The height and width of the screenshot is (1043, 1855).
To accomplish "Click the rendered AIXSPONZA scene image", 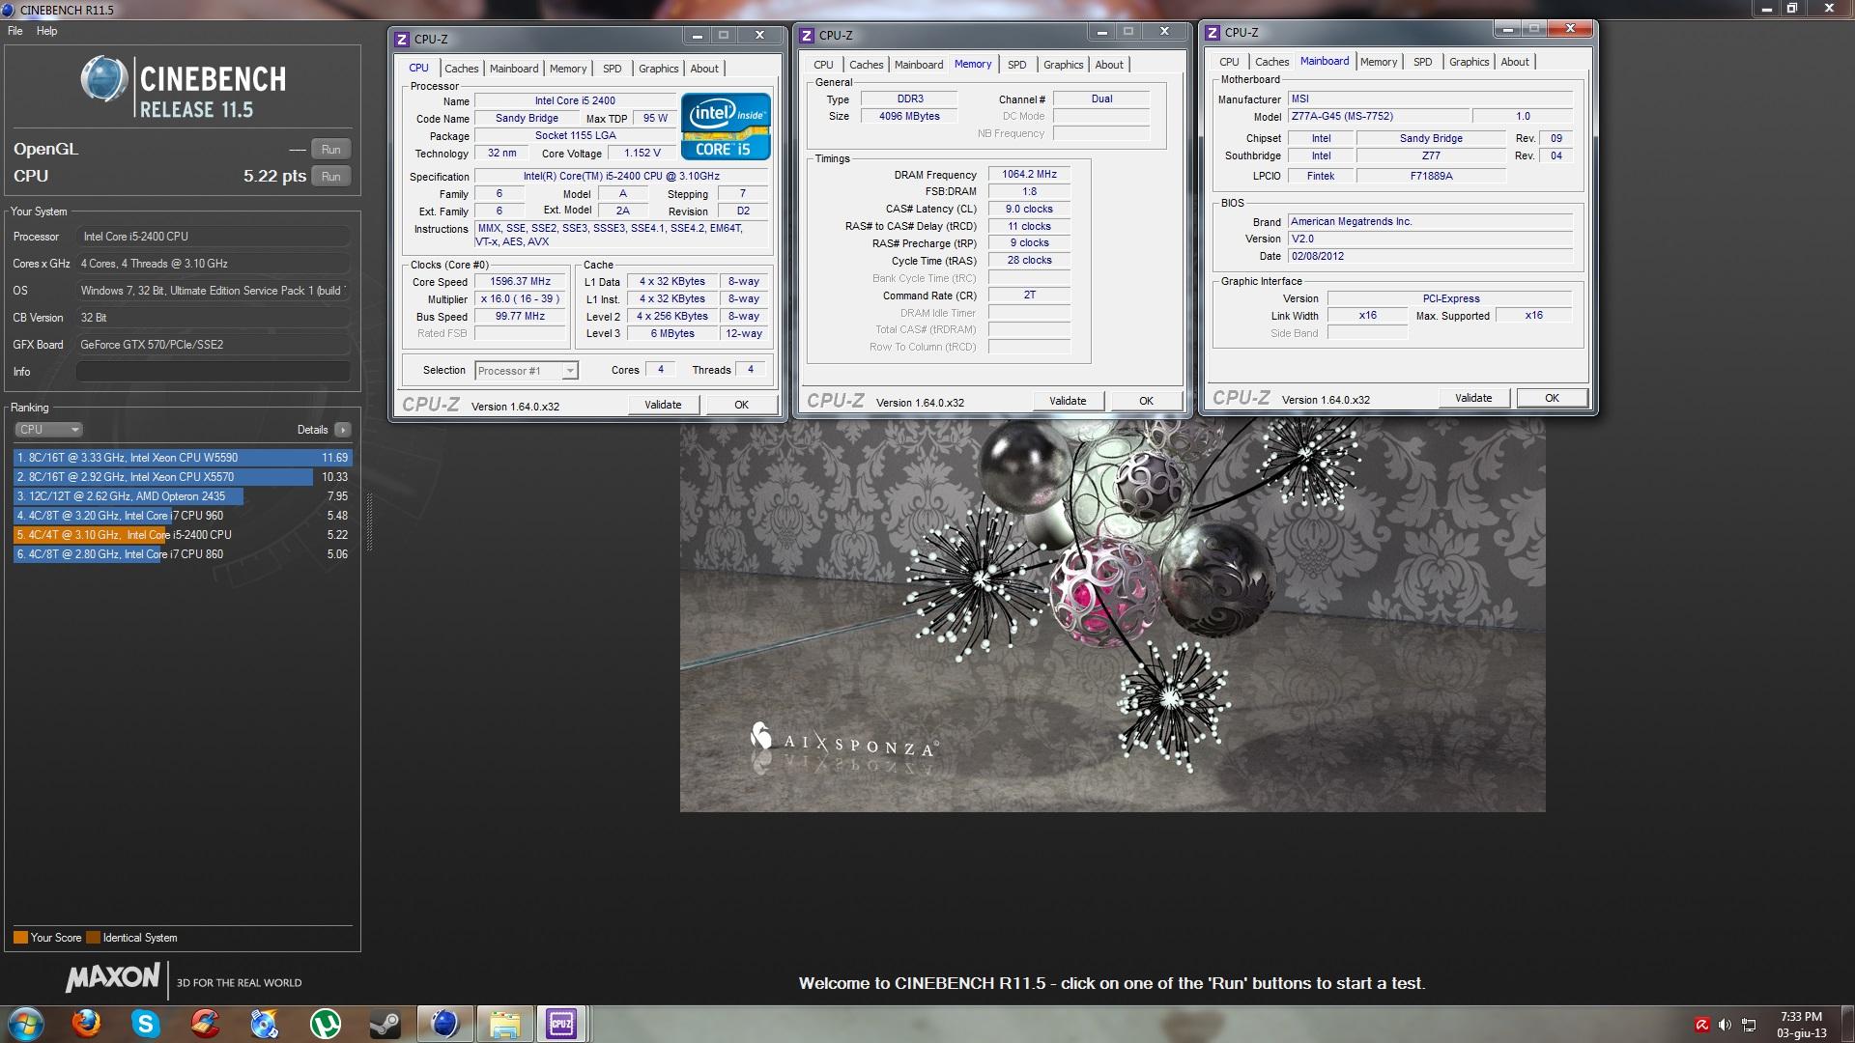I will pos(1113,614).
